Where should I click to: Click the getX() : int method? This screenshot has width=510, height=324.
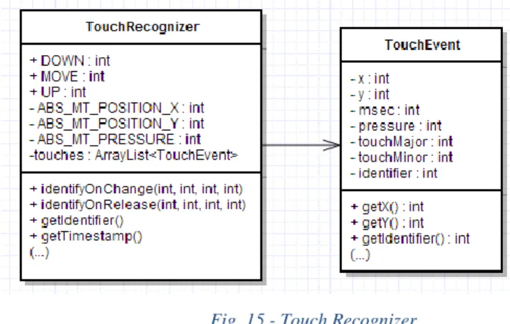(387, 207)
